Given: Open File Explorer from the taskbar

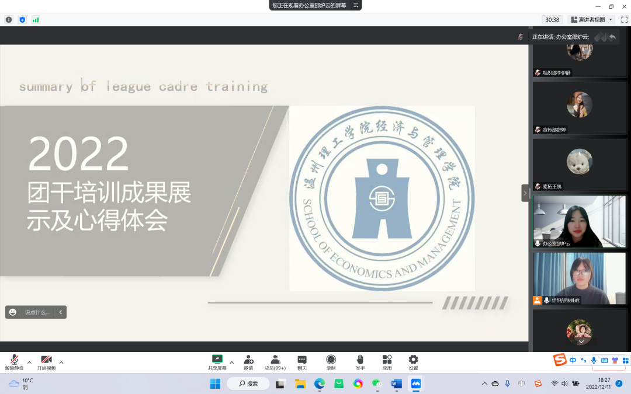Looking at the screenshot, I should tap(300, 384).
